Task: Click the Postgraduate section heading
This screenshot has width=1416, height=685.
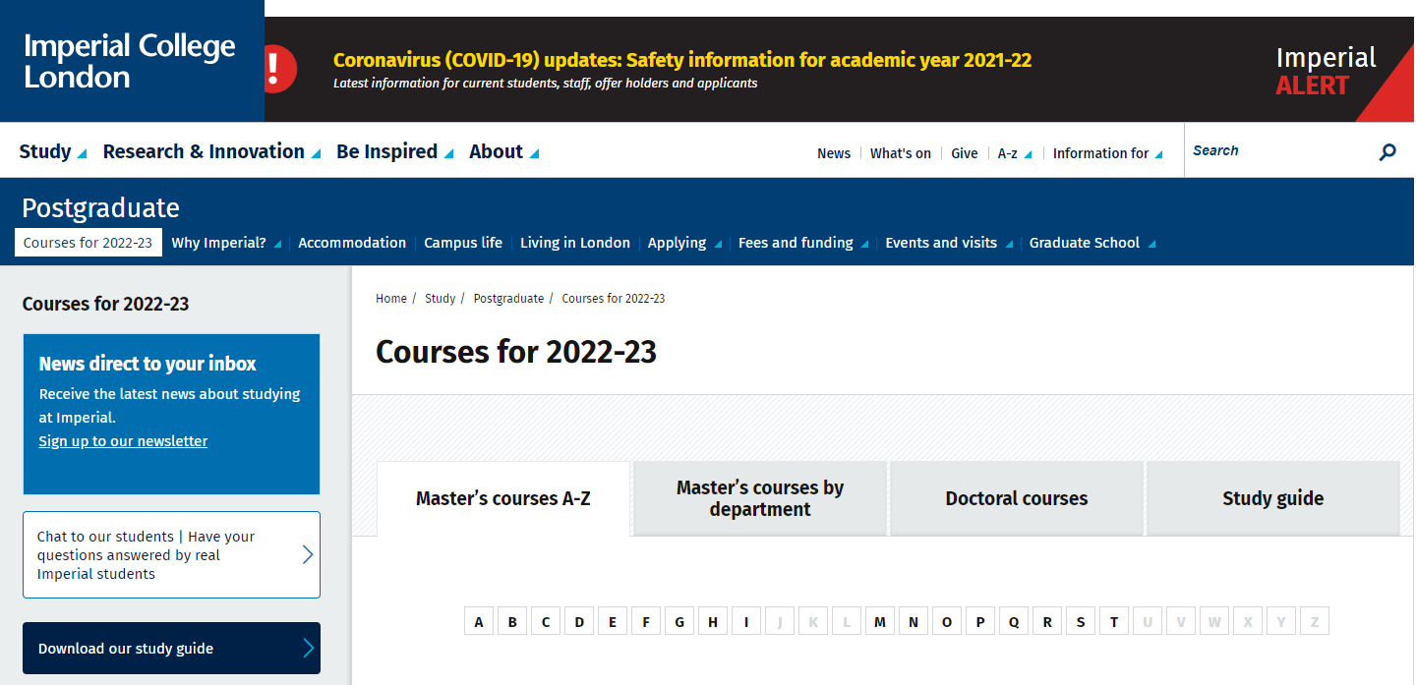Action: click(100, 208)
